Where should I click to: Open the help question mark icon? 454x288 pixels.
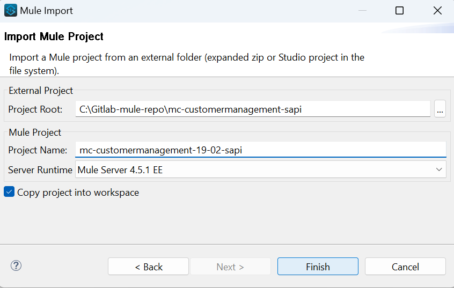(x=16, y=266)
